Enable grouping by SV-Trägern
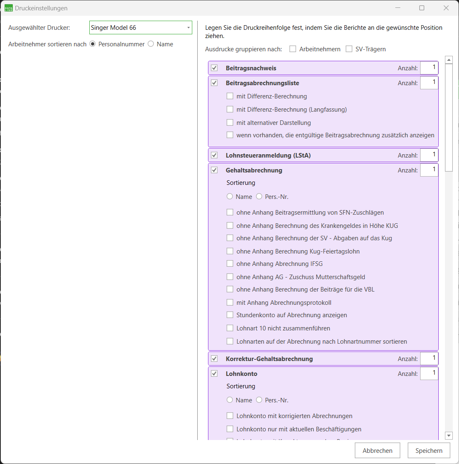This screenshot has height=464, width=459. 349,49
